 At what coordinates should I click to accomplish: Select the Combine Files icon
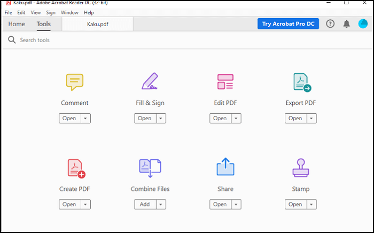150,168
